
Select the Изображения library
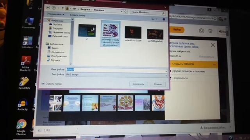[x=57, y=56]
